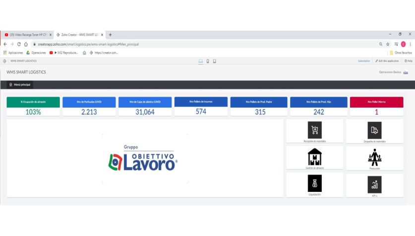Open the Gestión de almacén warehouse icon
This screenshot has height=236, width=415.
pyautogui.click(x=314, y=157)
